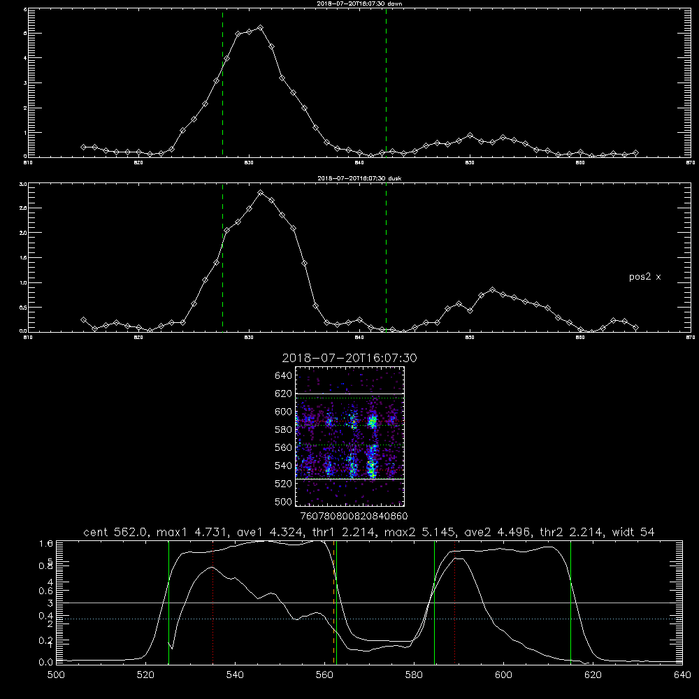This screenshot has width=699, height=699.
Task: Click the '640' label on heatmap y-axis
Action: pos(284,376)
